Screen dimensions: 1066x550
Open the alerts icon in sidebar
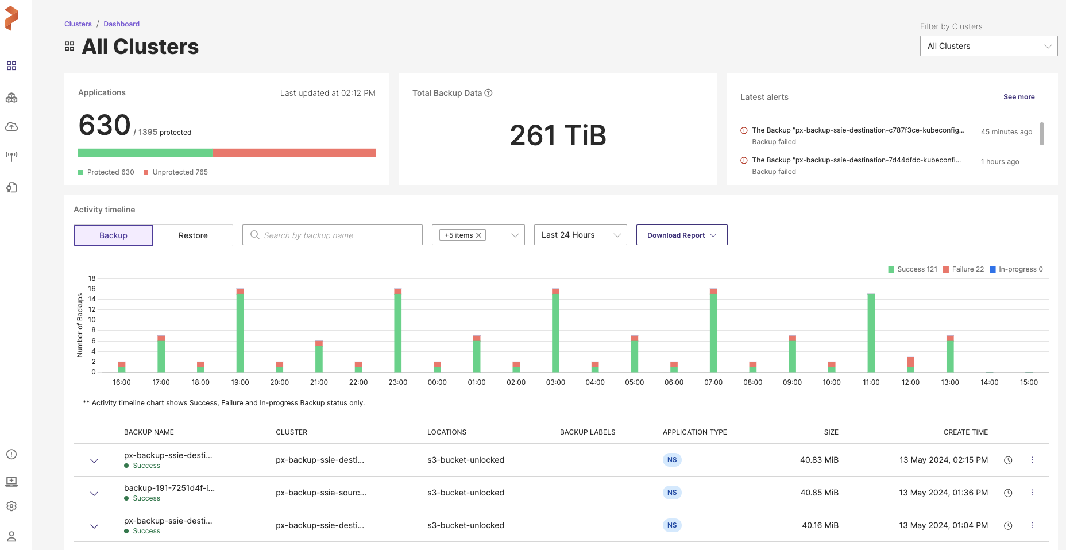pos(11,454)
